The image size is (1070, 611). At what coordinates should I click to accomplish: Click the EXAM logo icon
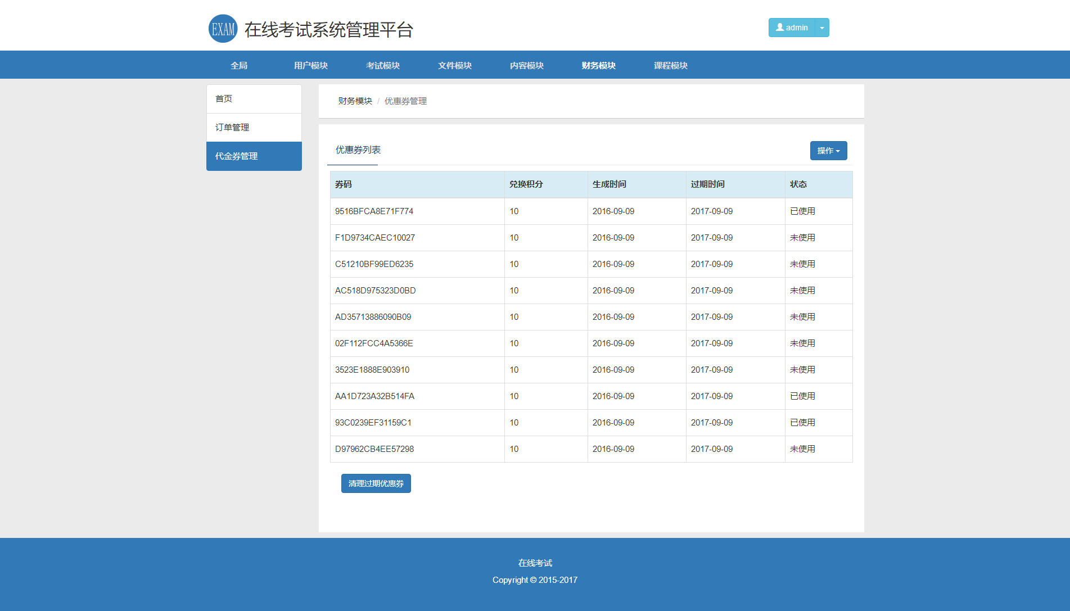point(223,29)
